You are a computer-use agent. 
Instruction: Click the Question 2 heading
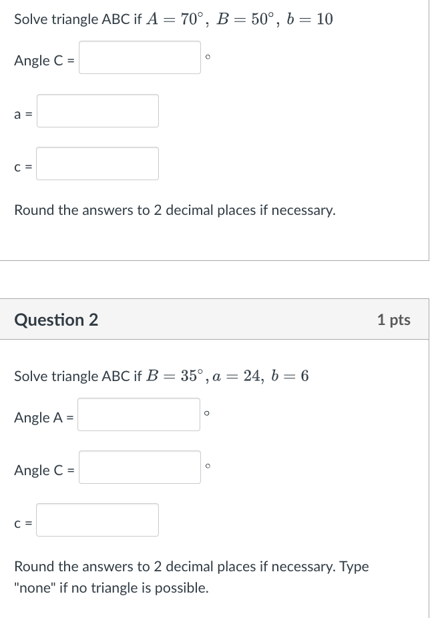(56, 320)
